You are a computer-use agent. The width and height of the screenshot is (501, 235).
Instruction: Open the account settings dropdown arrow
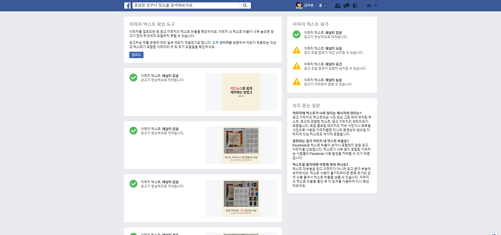point(375,5)
